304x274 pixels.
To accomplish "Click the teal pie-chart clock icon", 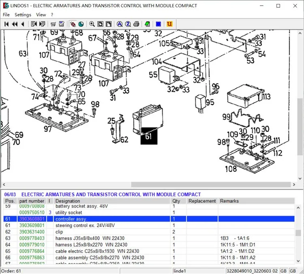I will (x=81, y=24).
